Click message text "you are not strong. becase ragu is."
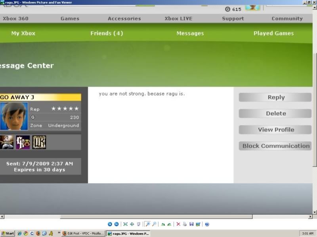The height and width of the screenshot is (237, 317). [x=142, y=94]
